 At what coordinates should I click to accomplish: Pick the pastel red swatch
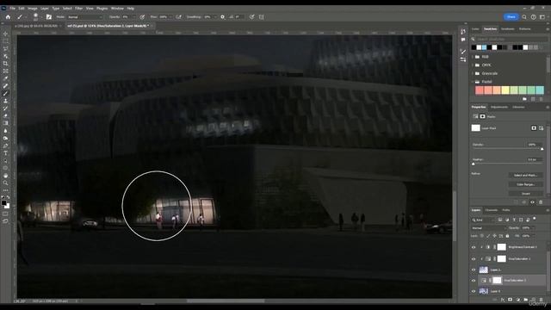(x=480, y=90)
